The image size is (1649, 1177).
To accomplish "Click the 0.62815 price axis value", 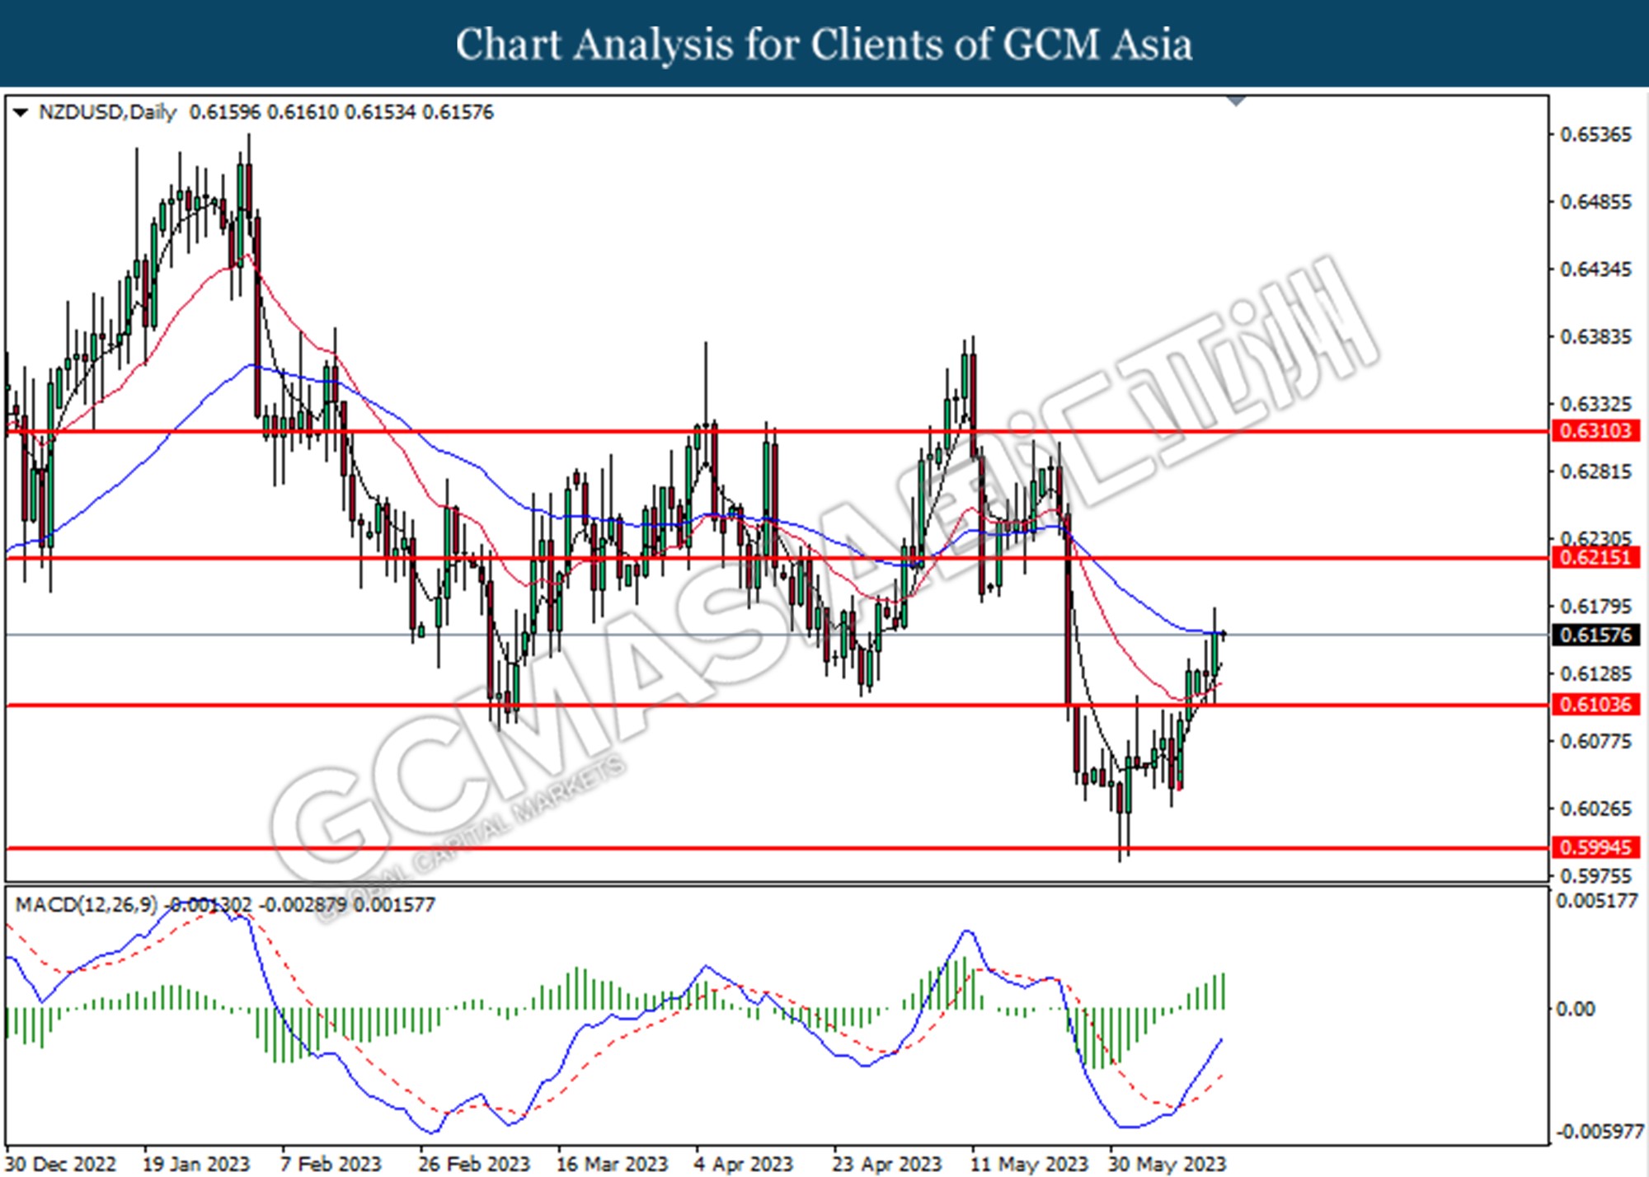I will coord(1595,472).
